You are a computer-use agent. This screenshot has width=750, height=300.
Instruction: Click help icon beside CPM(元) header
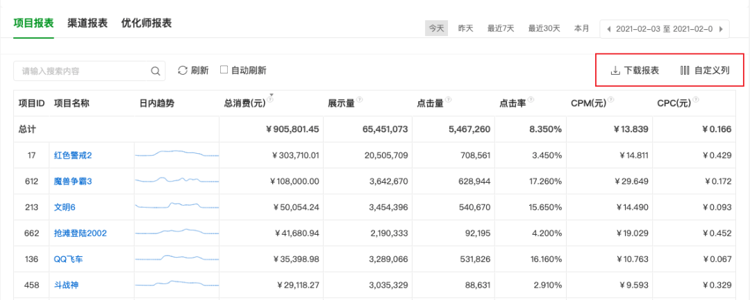pos(610,100)
